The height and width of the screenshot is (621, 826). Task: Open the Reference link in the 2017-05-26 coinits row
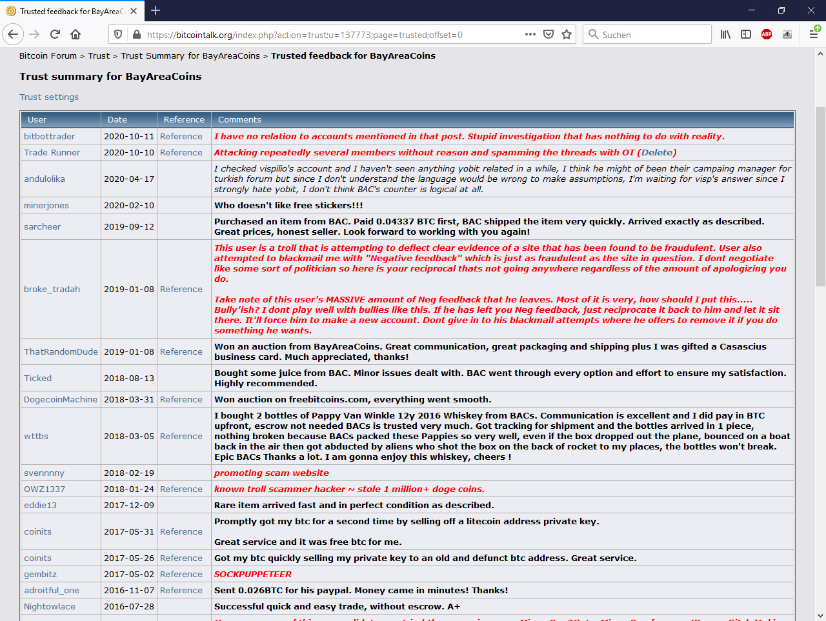(181, 558)
